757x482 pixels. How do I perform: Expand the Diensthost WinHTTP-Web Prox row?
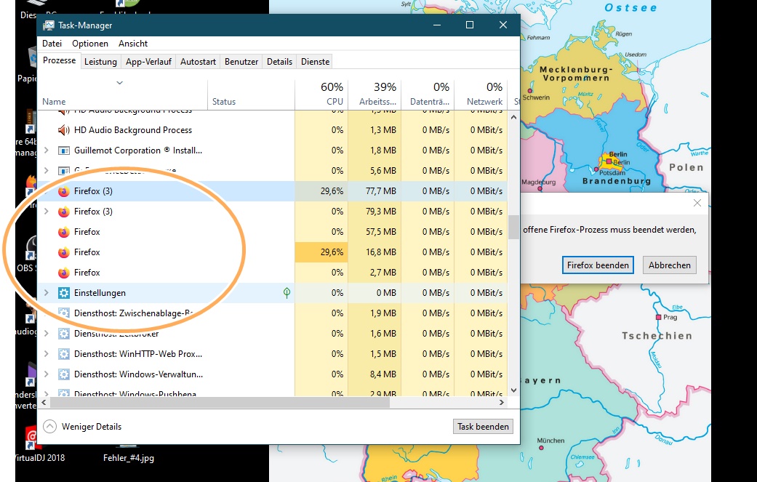coord(47,353)
